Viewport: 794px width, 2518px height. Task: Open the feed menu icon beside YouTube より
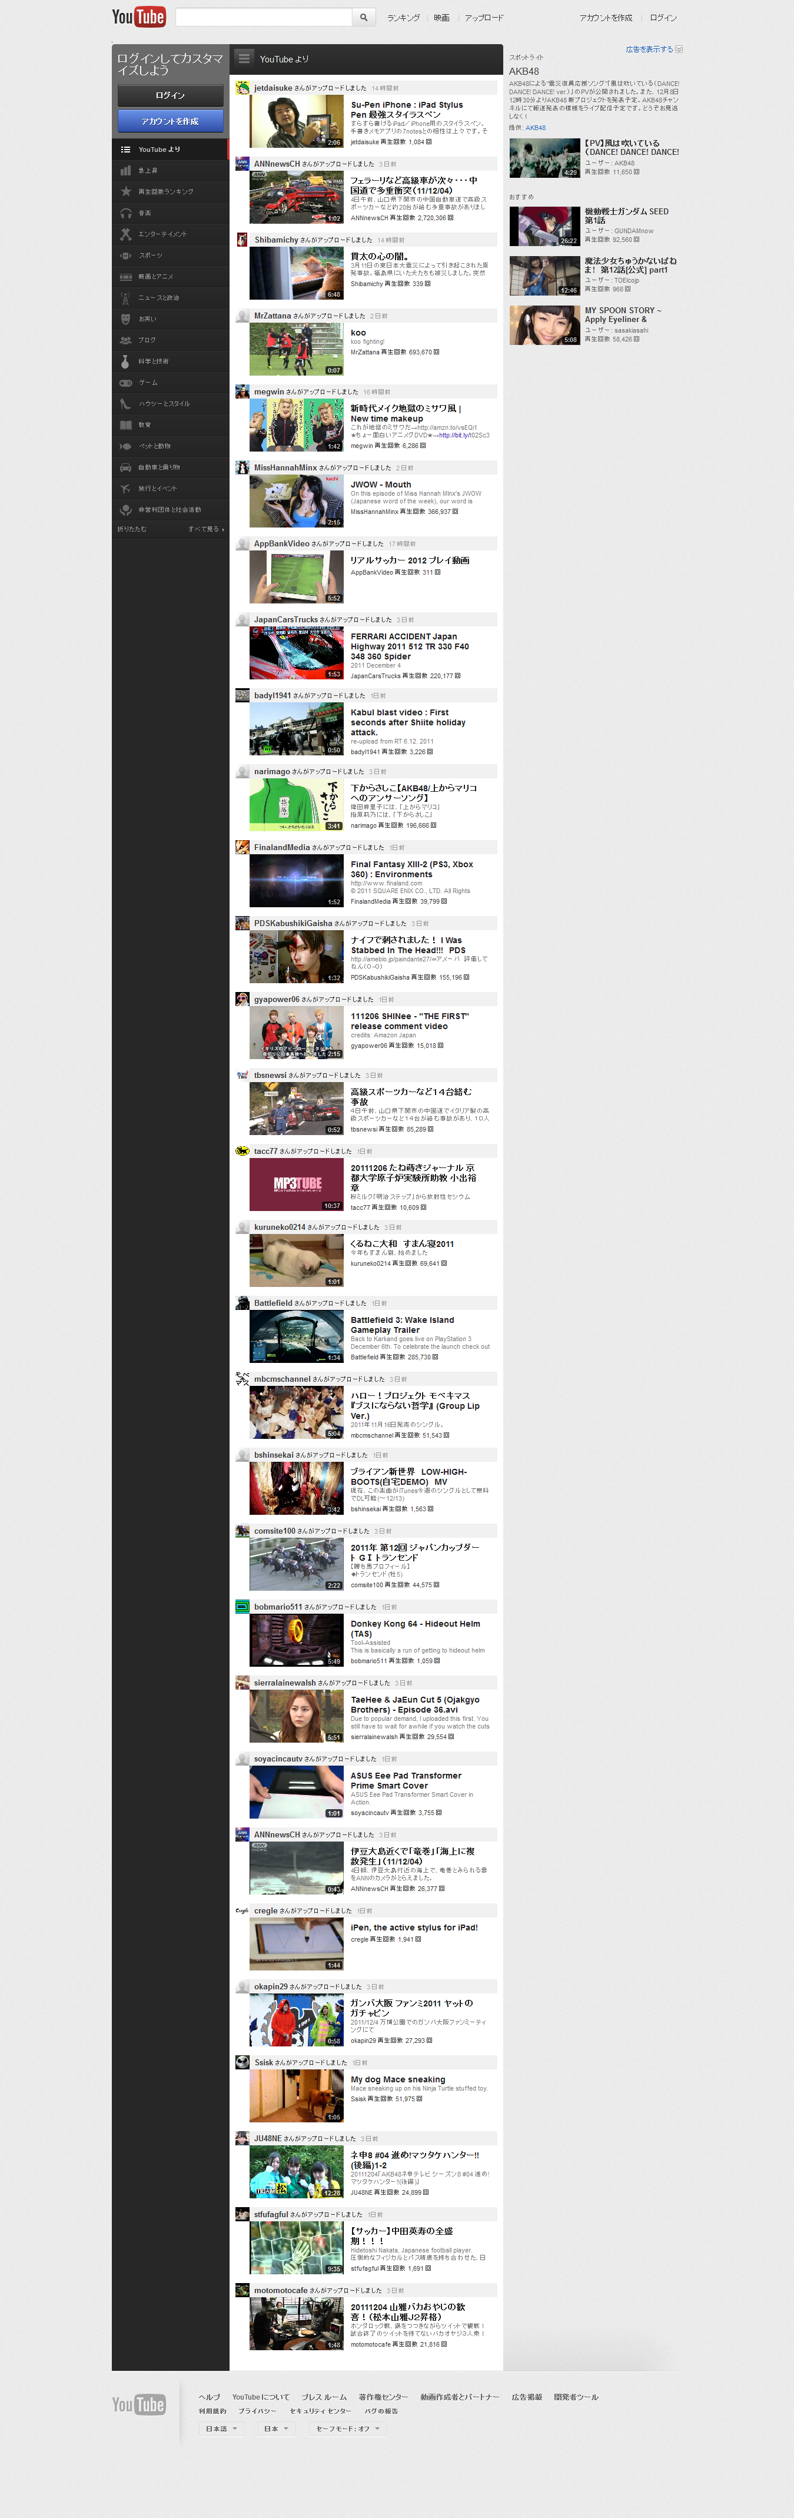244,58
